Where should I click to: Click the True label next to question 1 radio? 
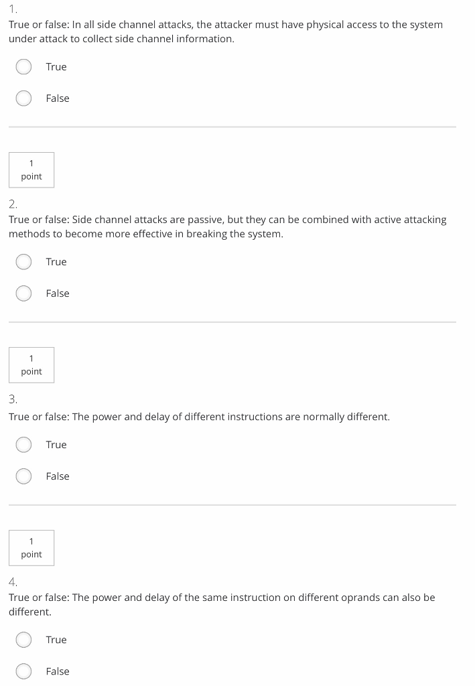coord(56,66)
